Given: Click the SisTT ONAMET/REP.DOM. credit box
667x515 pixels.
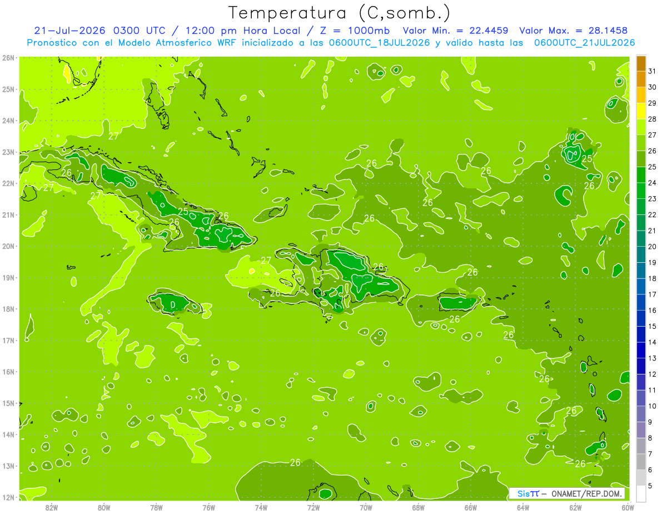Looking at the screenshot, I should point(568,493).
